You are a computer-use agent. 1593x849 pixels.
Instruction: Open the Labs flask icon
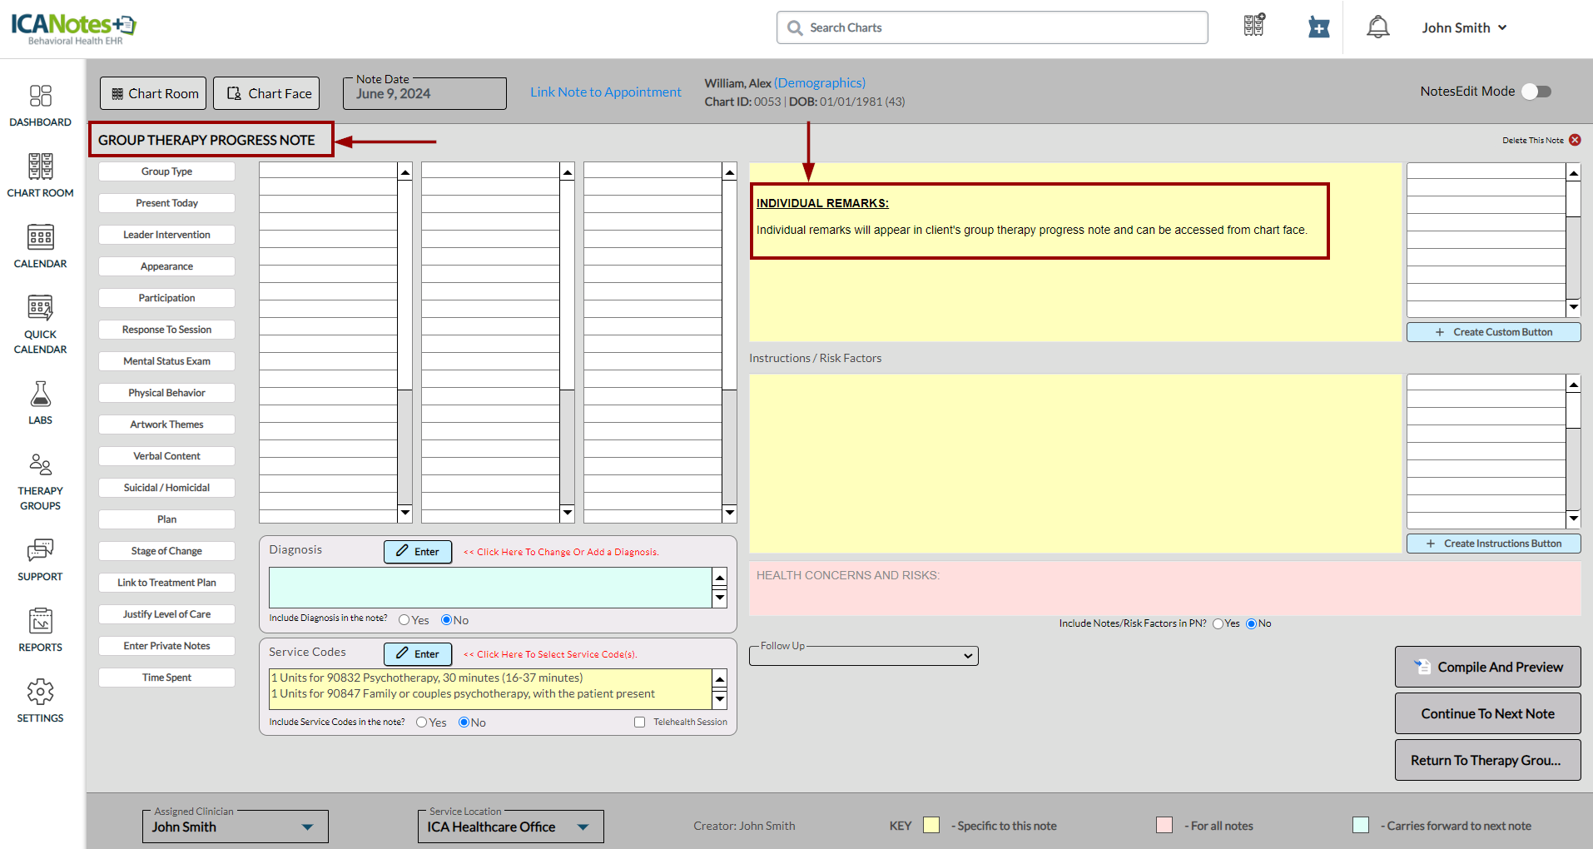(40, 395)
